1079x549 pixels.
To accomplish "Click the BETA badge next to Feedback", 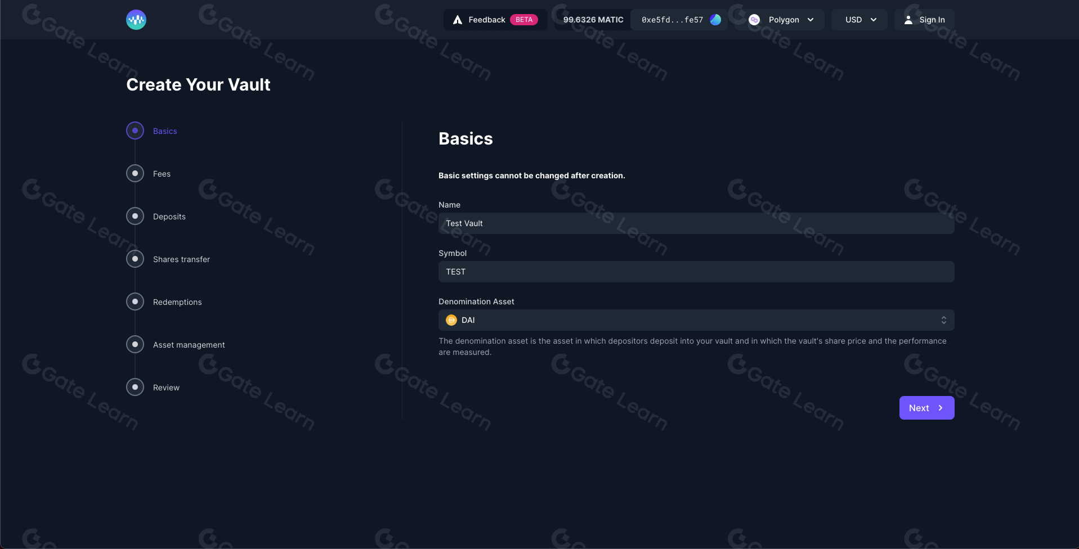I will pyautogui.click(x=523, y=19).
